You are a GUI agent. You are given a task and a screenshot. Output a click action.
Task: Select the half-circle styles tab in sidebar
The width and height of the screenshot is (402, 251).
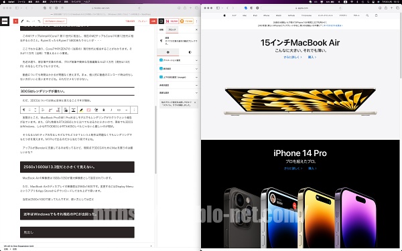point(190,52)
